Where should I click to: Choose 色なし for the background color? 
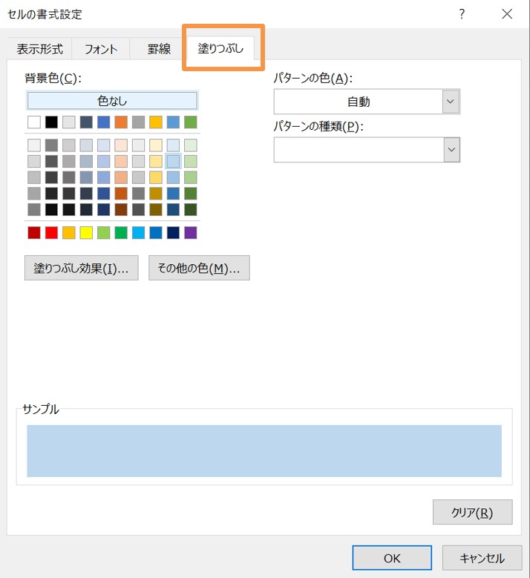(x=112, y=101)
